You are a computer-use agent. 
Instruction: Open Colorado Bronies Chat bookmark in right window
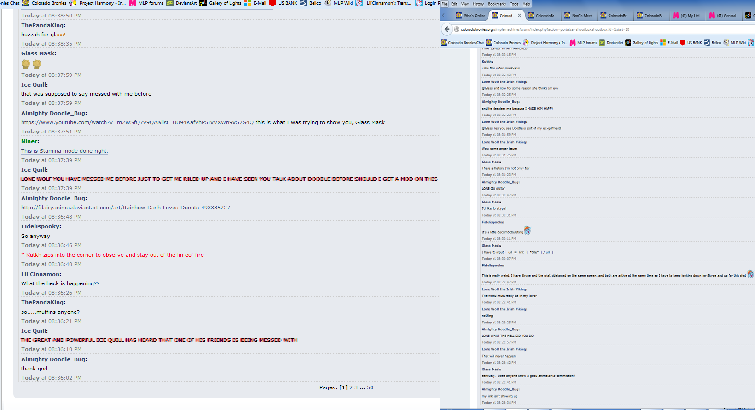point(462,43)
